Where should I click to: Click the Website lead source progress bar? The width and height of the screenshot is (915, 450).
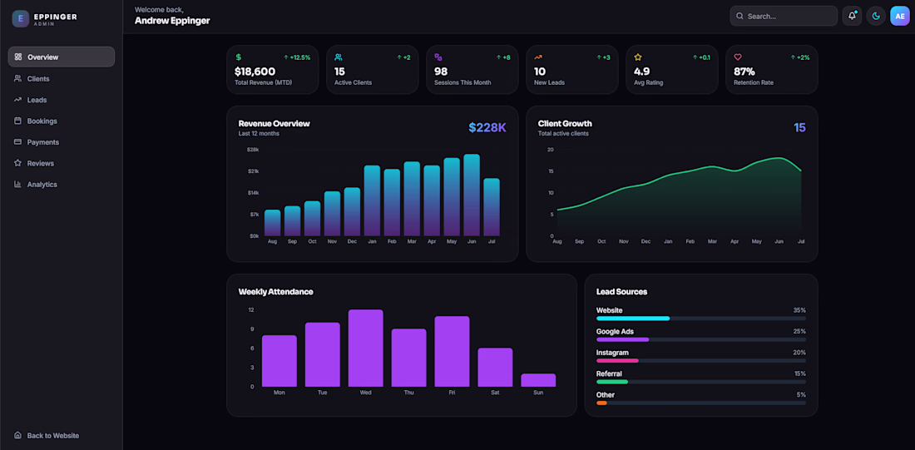[701, 319]
